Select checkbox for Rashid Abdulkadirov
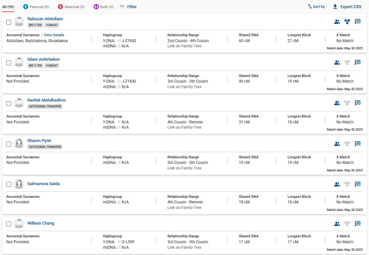369x255 pixels. [x=9, y=104]
